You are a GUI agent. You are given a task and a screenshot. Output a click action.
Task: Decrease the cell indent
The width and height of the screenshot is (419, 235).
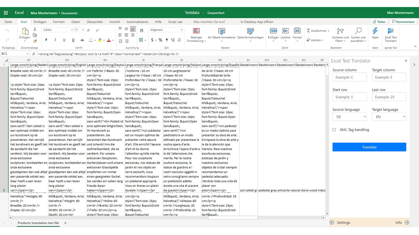click(121, 41)
